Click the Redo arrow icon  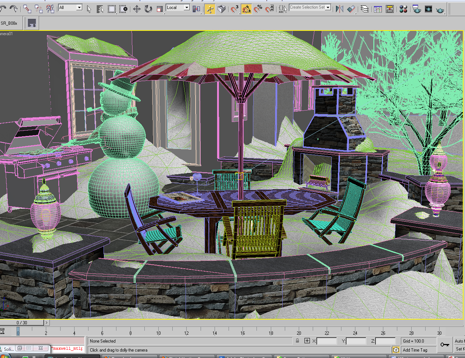(x=14, y=8)
